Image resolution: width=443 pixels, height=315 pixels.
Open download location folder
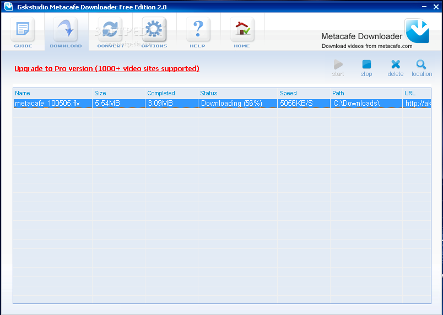click(x=422, y=68)
